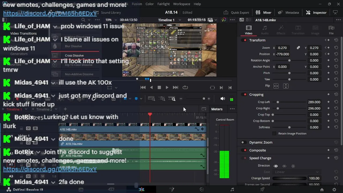Zoom out timeline with minus button

181,99
